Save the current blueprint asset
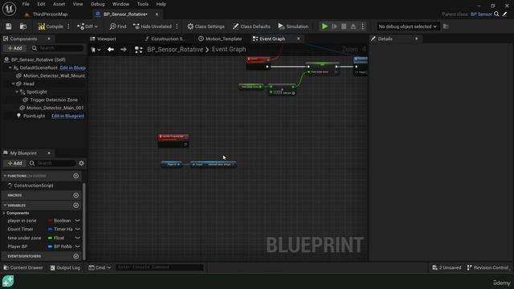514x289 pixels. (9, 26)
